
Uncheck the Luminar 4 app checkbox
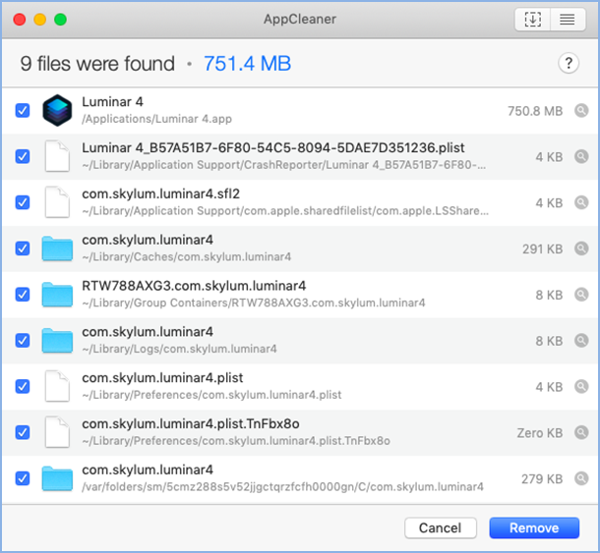(23, 110)
